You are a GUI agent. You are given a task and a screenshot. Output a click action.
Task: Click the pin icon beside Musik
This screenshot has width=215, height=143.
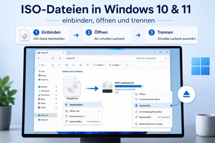tap(56, 103)
